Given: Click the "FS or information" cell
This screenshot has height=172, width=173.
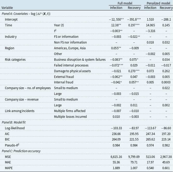Looking at the screenshot, I should coord(66,37).
